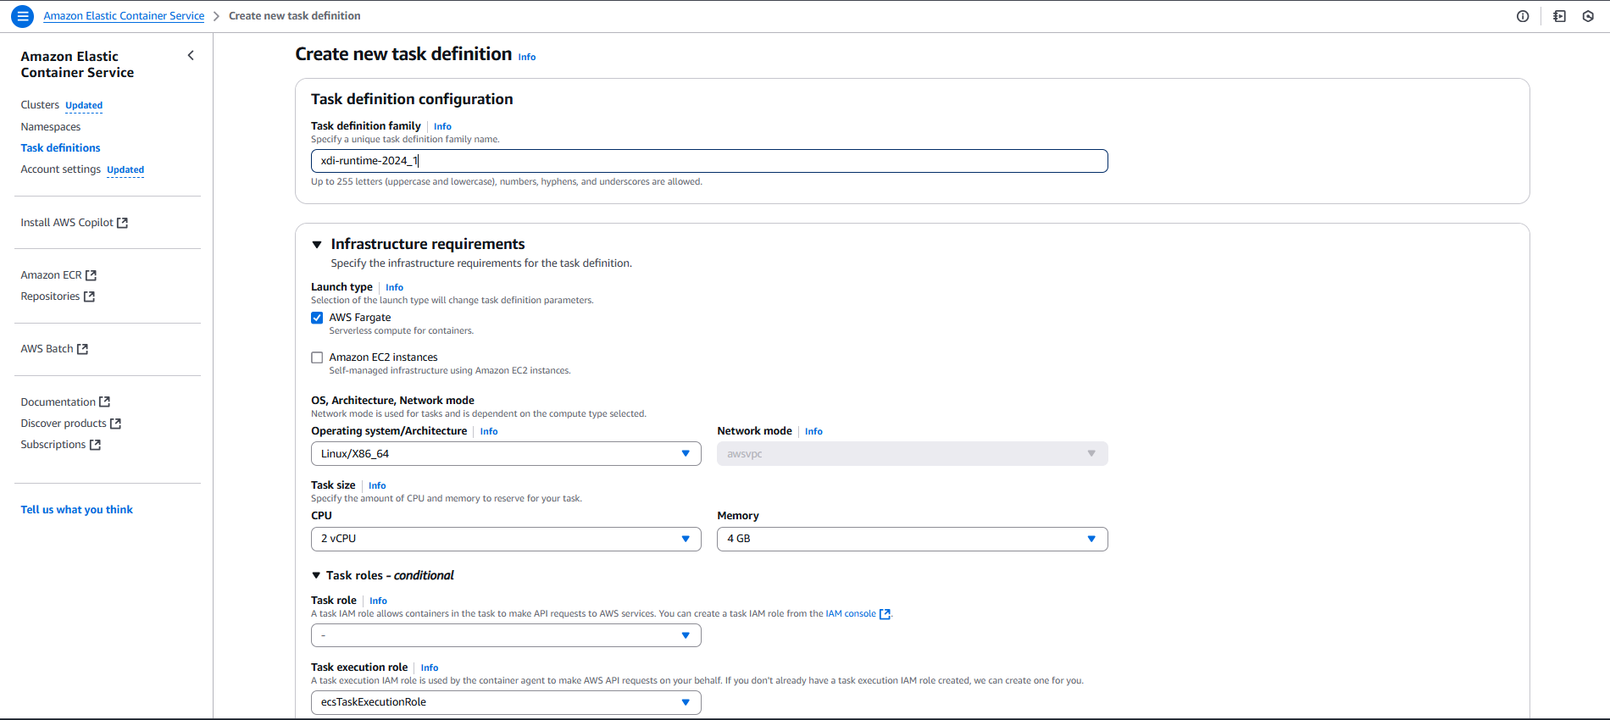This screenshot has width=1610, height=720.
Task: Go to Namespaces in the sidebar
Action: pyautogui.click(x=51, y=127)
